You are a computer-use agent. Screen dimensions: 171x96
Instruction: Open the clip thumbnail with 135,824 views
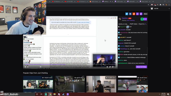pyautogui.click(x=38, y=84)
